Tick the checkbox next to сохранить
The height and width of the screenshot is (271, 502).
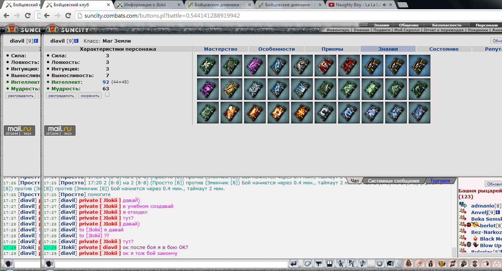107,94
